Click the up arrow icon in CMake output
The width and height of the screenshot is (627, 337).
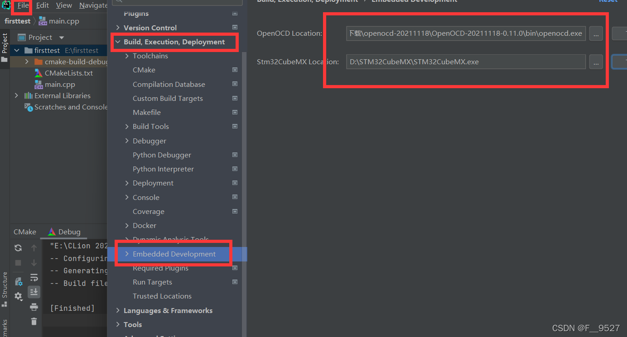(x=34, y=247)
